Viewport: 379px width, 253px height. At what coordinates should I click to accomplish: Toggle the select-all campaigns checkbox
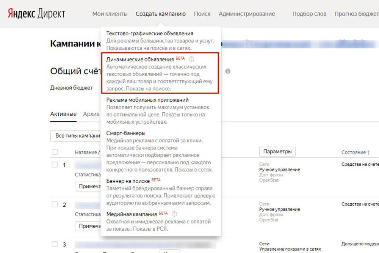(x=55, y=152)
